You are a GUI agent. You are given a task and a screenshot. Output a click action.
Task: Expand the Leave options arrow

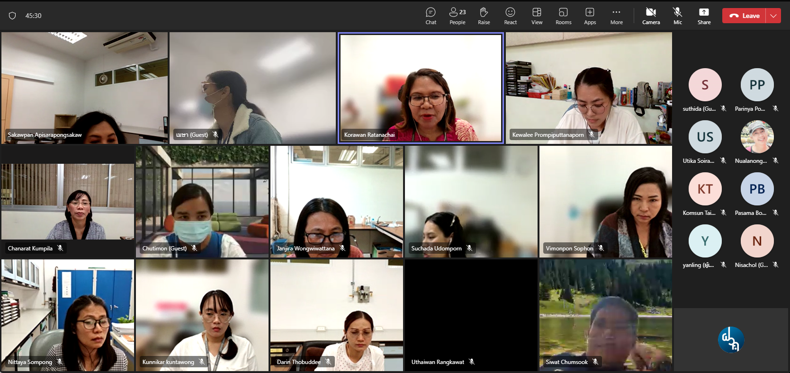pos(773,16)
